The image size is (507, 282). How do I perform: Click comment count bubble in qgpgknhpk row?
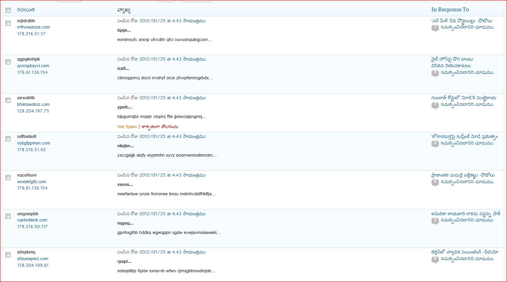(x=435, y=73)
